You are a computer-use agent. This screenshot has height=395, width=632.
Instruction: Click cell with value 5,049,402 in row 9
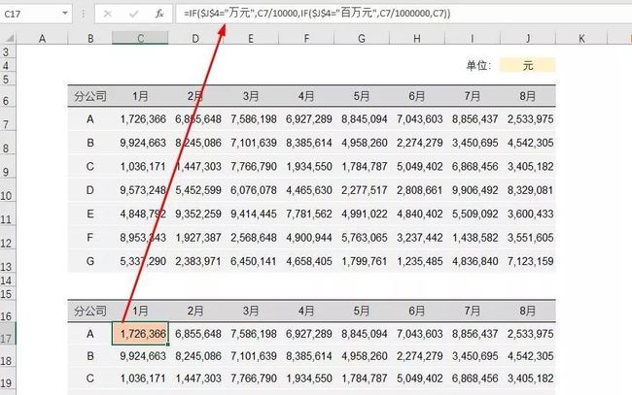coord(420,167)
